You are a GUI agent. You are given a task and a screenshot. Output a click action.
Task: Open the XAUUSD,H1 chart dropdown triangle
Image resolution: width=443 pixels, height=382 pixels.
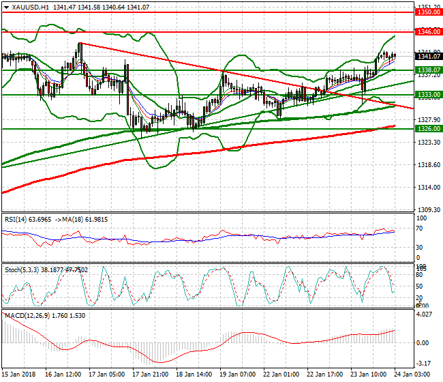6,8
